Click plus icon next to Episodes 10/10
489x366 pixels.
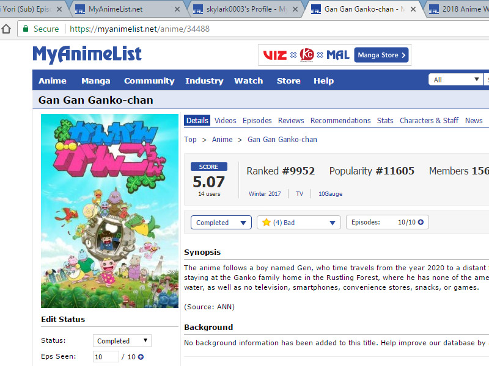420,223
